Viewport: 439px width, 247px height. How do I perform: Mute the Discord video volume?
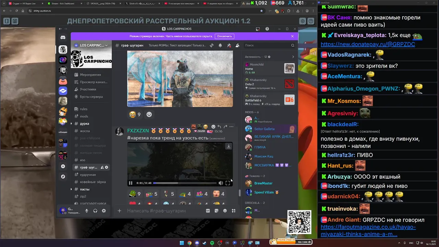(x=221, y=183)
